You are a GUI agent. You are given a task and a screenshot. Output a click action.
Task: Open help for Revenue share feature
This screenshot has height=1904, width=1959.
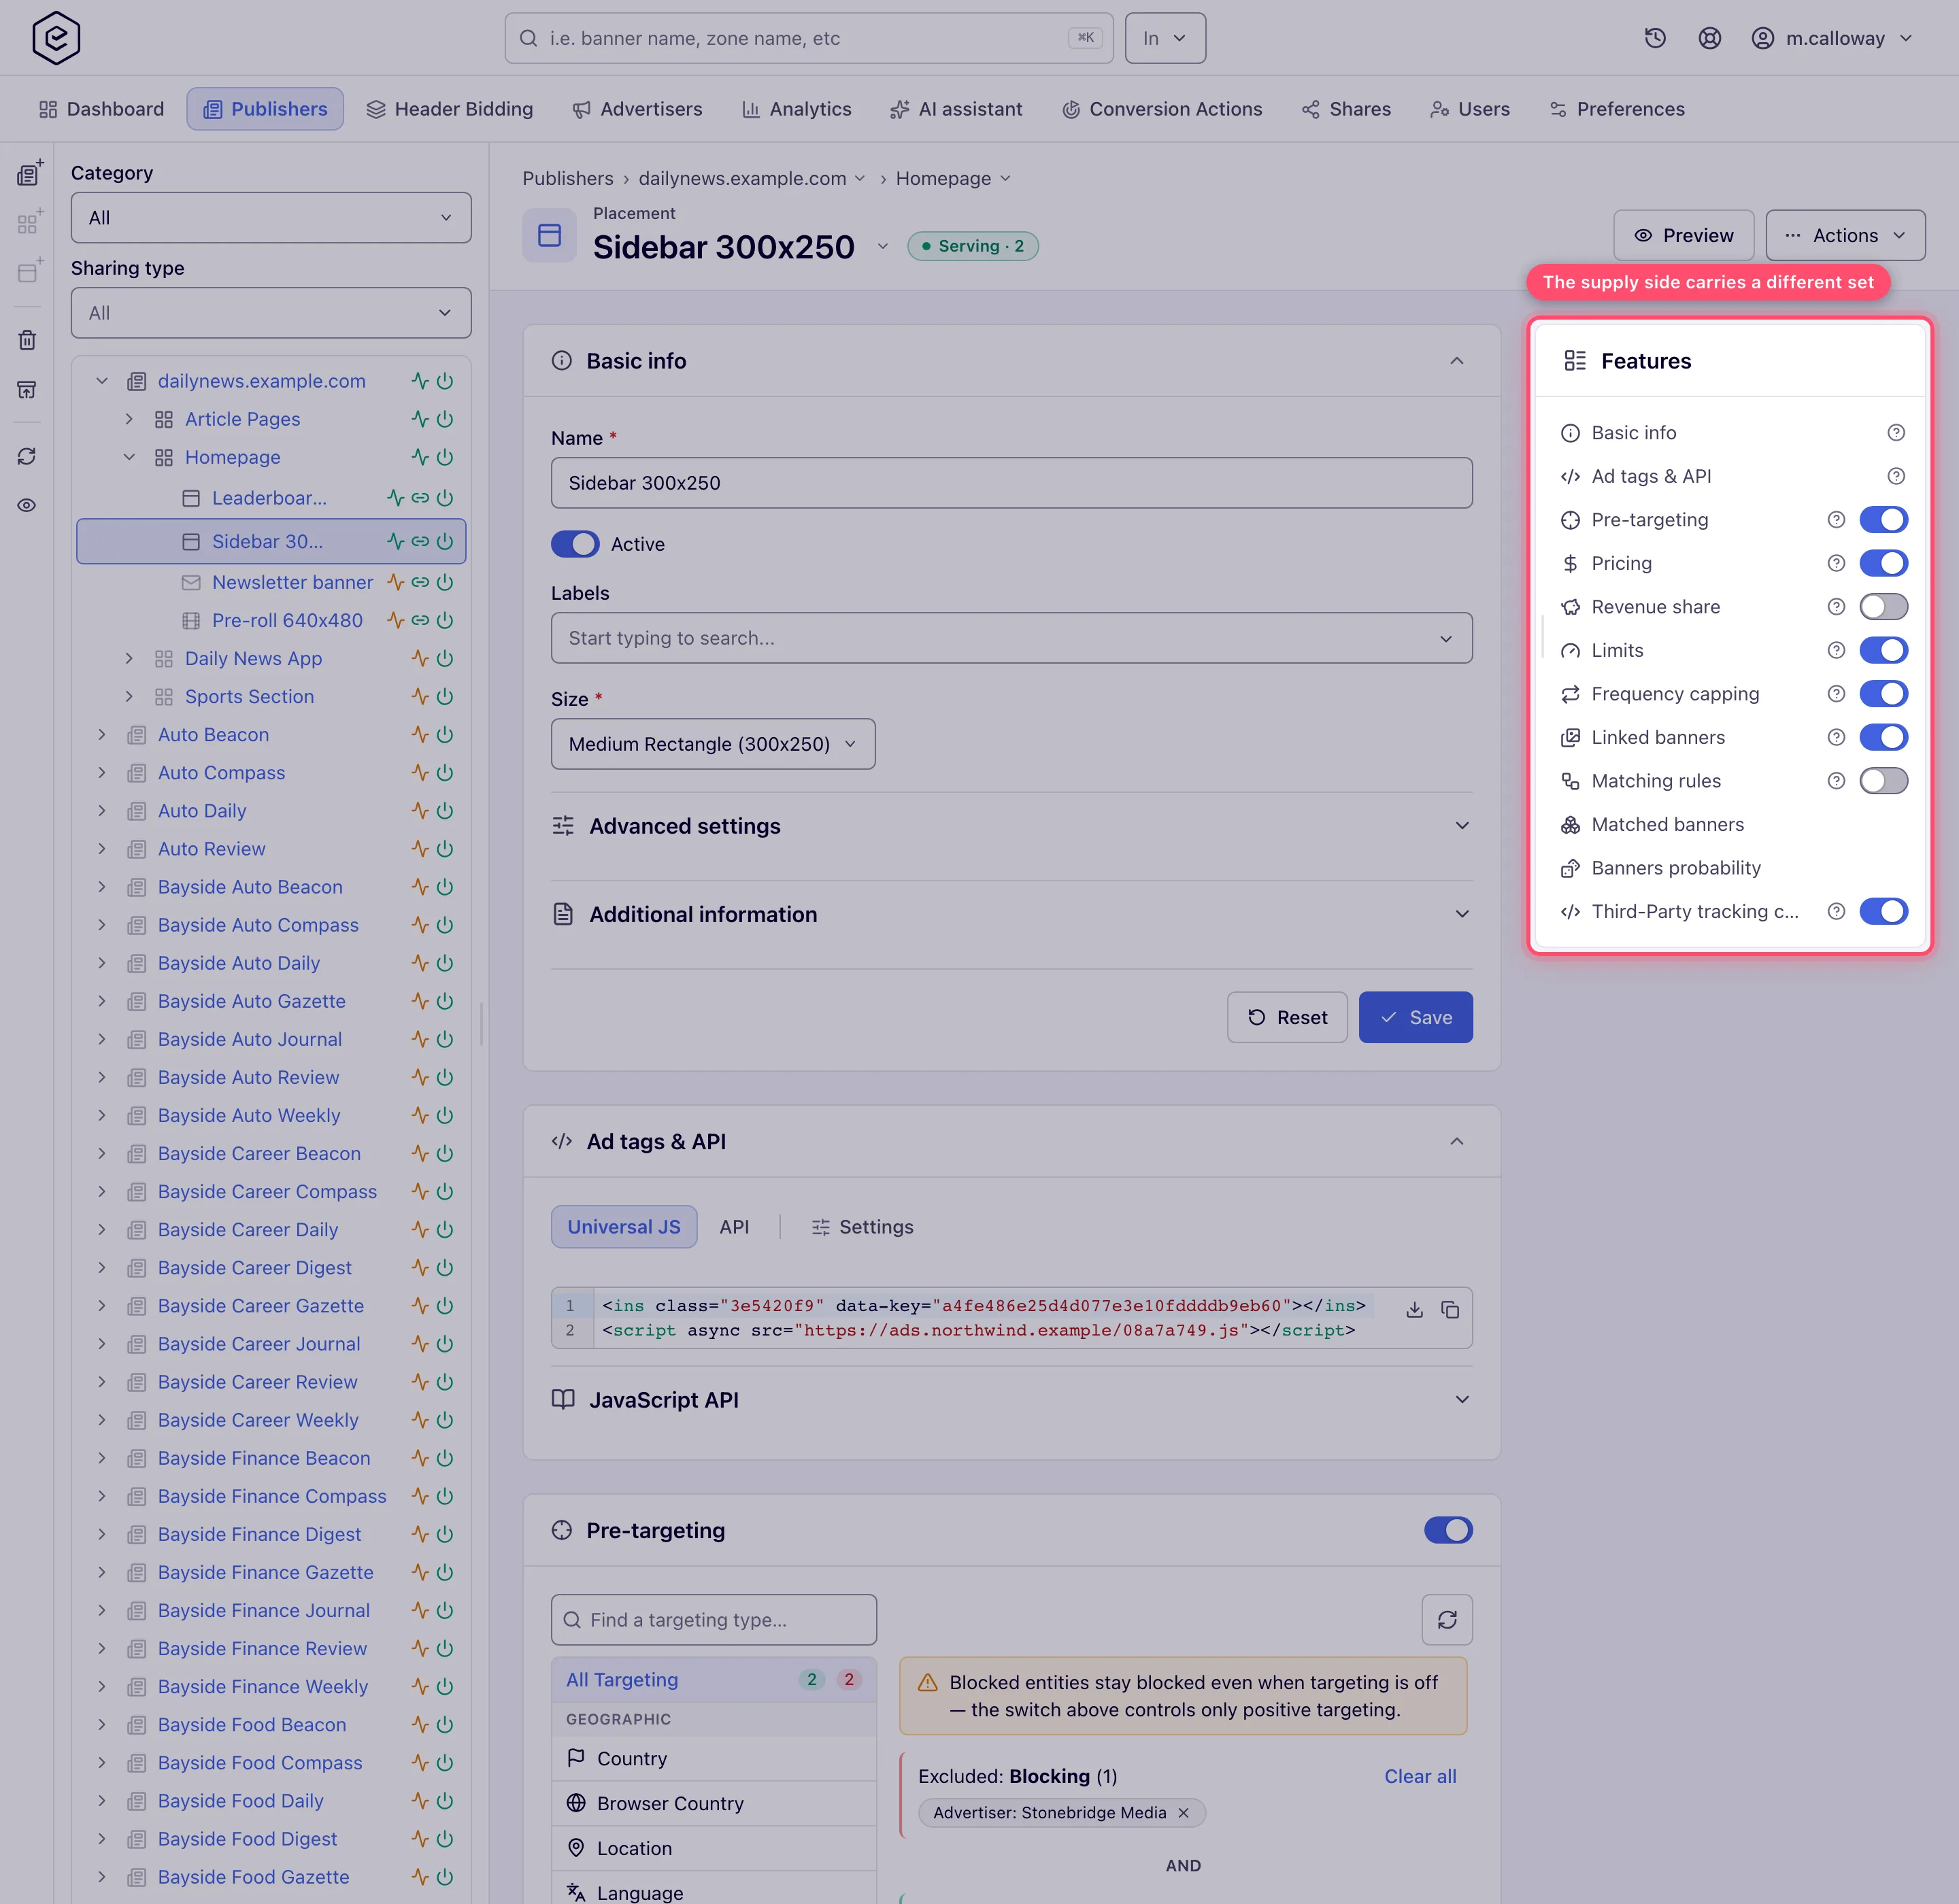click(1836, 607)
